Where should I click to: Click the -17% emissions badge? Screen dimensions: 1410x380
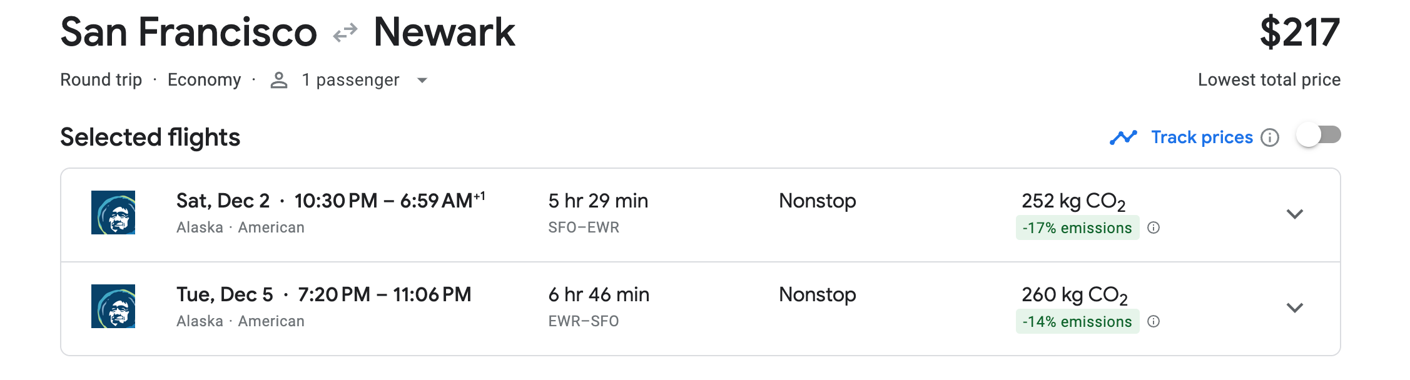coord(1077,227)
